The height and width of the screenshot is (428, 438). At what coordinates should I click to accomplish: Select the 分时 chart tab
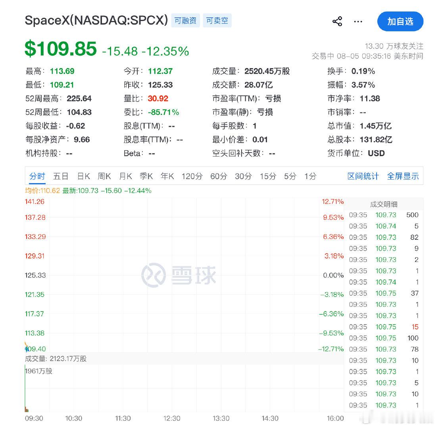[x=37, y=176]
